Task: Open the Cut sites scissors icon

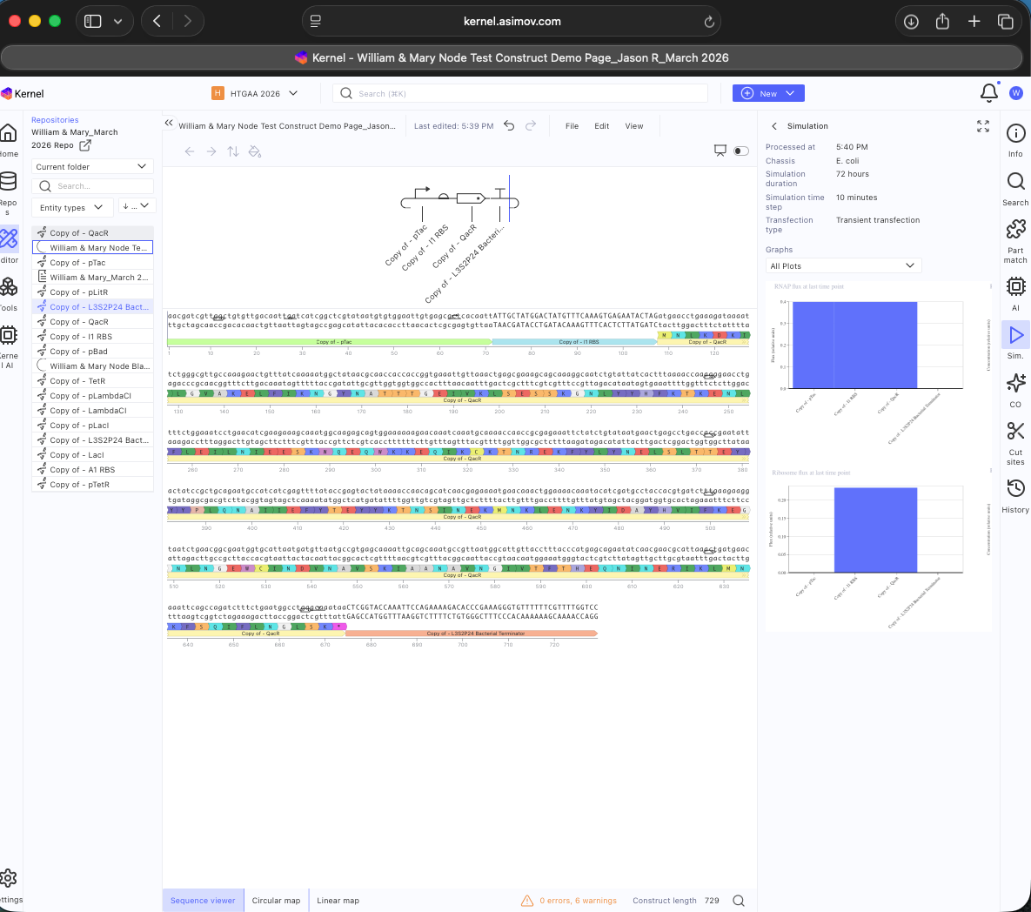Action: point(1015,432)
